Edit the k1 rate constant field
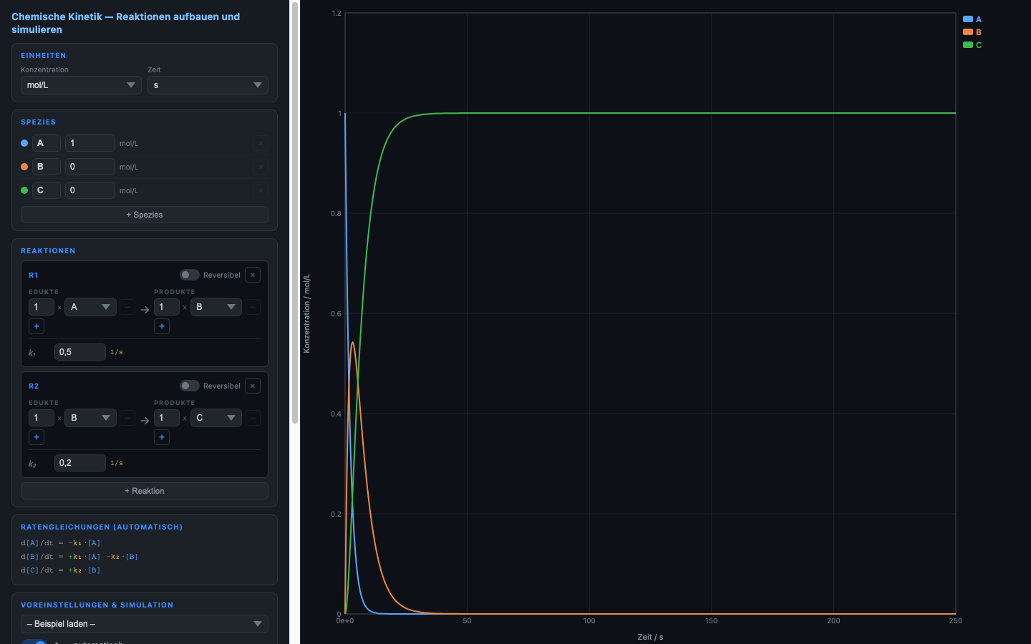 80,352
